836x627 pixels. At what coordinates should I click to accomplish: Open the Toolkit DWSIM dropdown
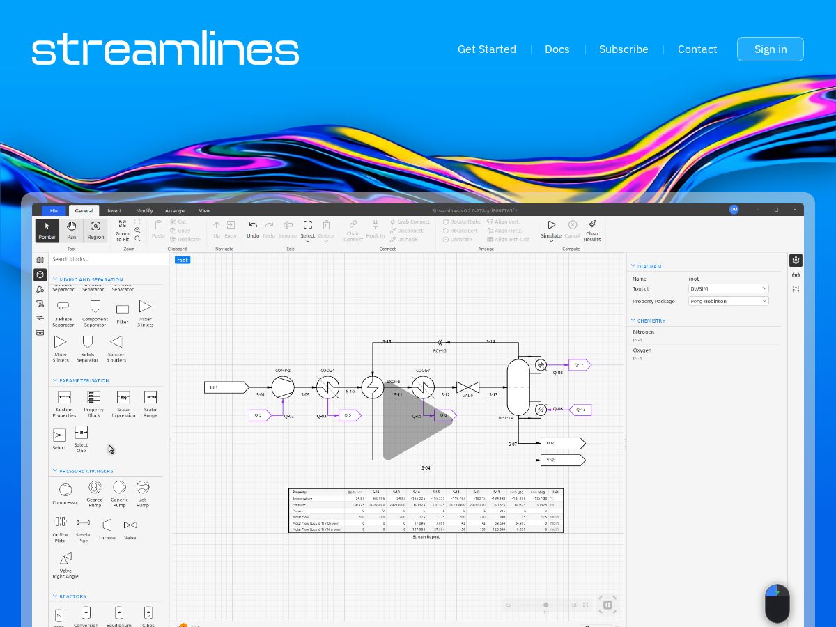coord(728,288)
